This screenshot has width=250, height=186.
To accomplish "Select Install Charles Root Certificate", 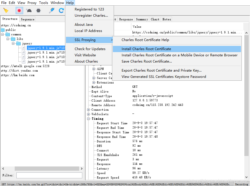I will (x=177, y=49).
